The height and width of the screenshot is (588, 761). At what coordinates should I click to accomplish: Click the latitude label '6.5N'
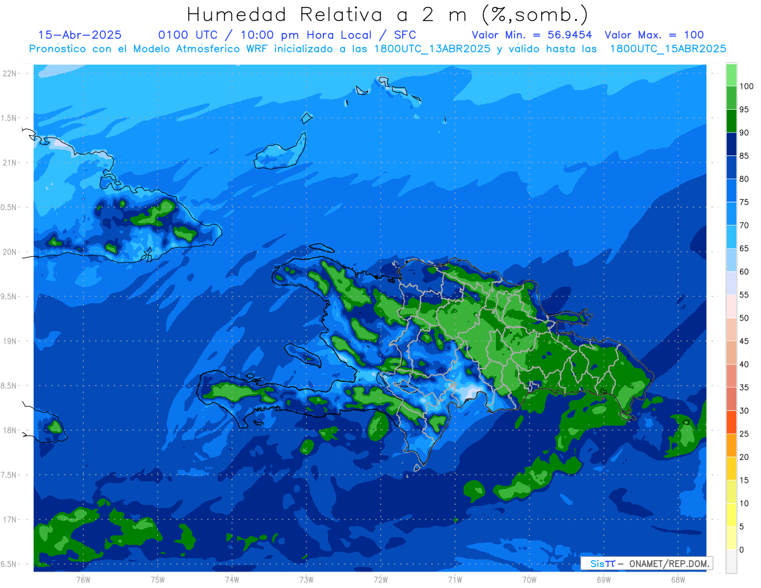(10, 564)
